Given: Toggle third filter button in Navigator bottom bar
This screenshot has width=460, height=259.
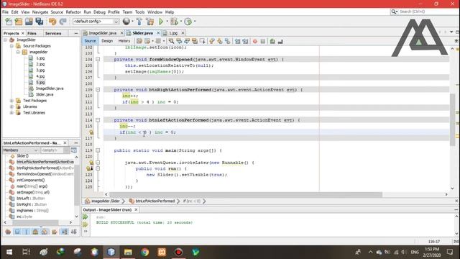Looking at the screenshot, I should 27,232.
